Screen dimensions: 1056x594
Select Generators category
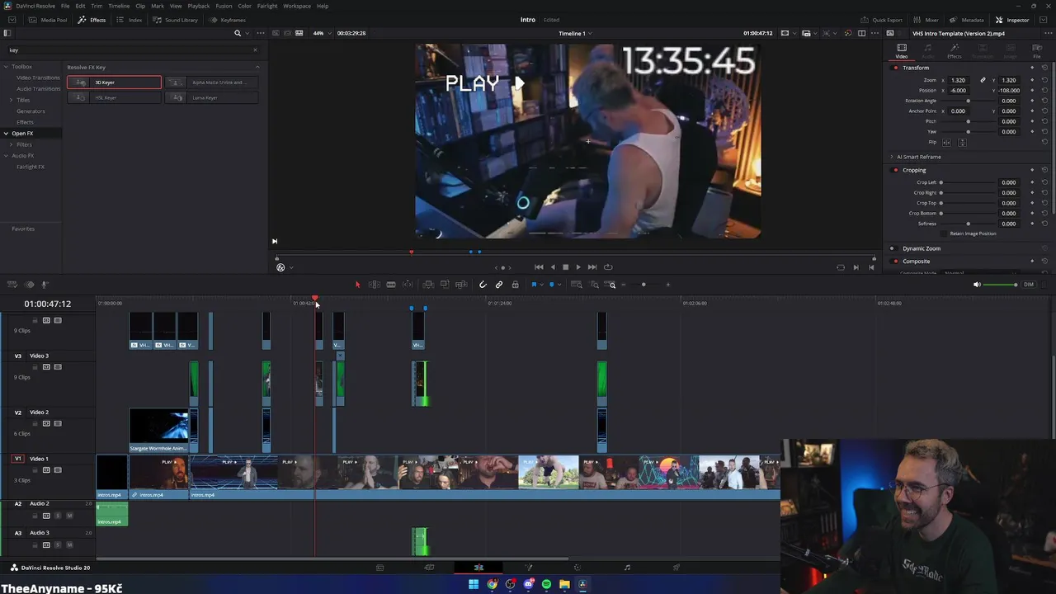pos(31,111)
